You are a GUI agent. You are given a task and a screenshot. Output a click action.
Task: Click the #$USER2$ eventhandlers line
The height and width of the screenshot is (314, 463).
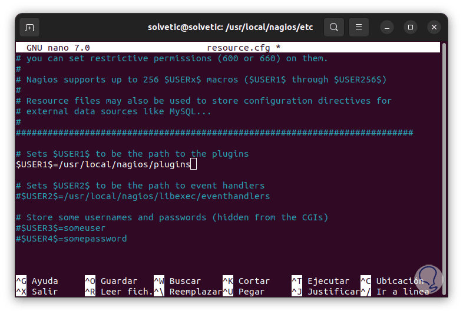143,196
